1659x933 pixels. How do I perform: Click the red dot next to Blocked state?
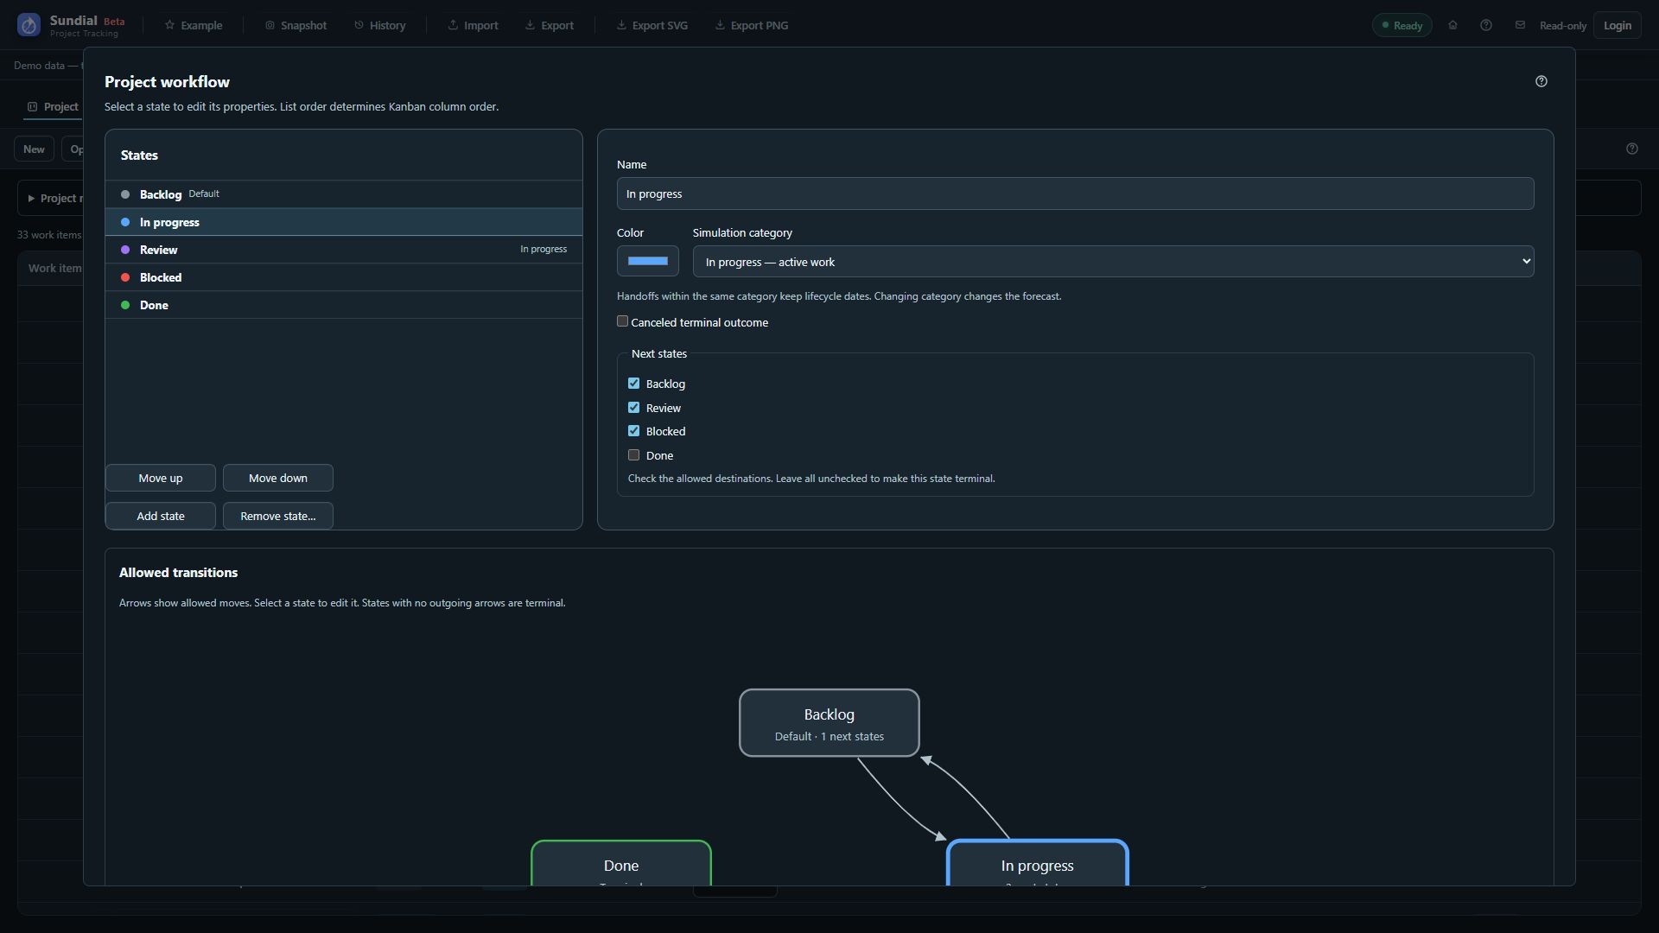pos(125,277)
